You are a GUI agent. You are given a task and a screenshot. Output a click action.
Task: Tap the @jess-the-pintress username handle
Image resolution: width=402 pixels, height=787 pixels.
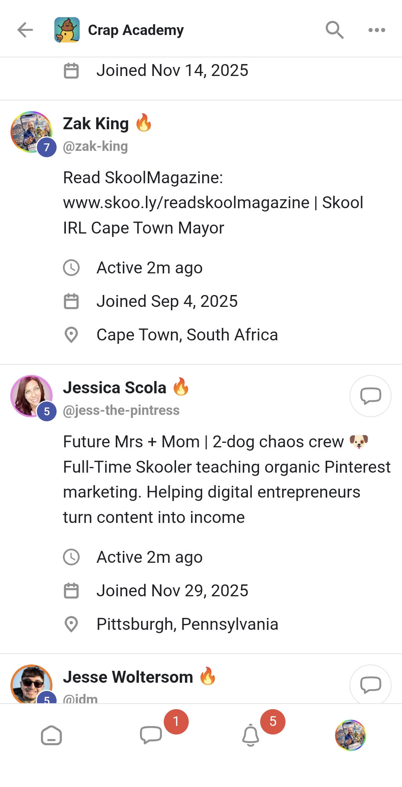click(x=121, y=410)
